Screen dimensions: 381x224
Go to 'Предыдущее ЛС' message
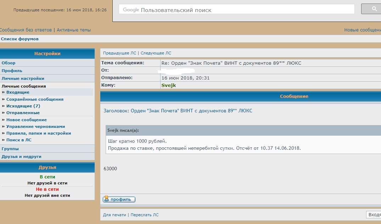119,53
